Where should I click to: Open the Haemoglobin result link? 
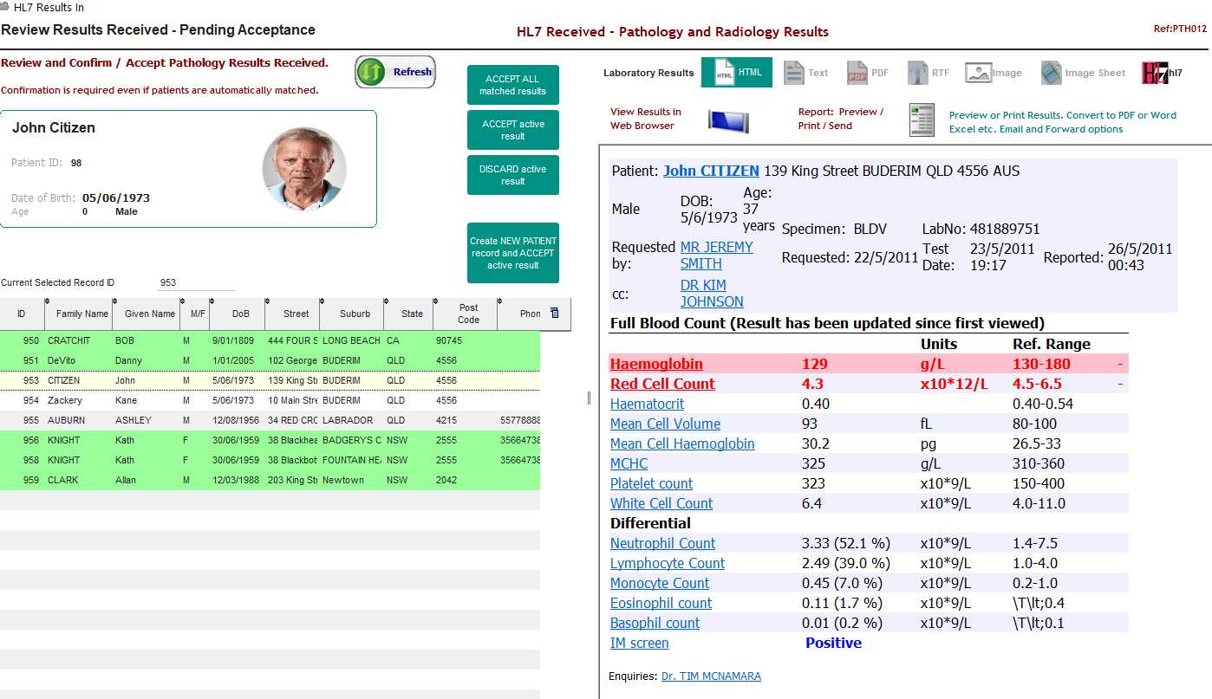[x=656, y=364]
